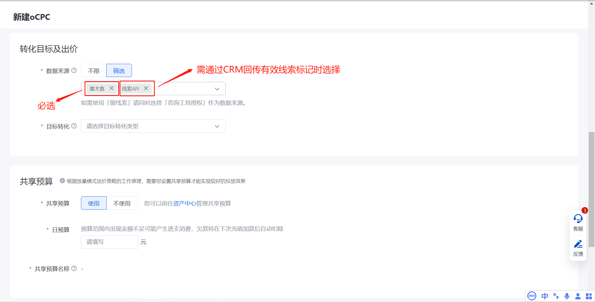Click the vertical page scrollbar thumb
The width and height of the screenshot is (595, 302).
[591, 189]
